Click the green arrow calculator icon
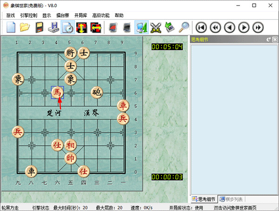Image resolution: width=279 pixels, height=211 pixels. click(170, 27)
